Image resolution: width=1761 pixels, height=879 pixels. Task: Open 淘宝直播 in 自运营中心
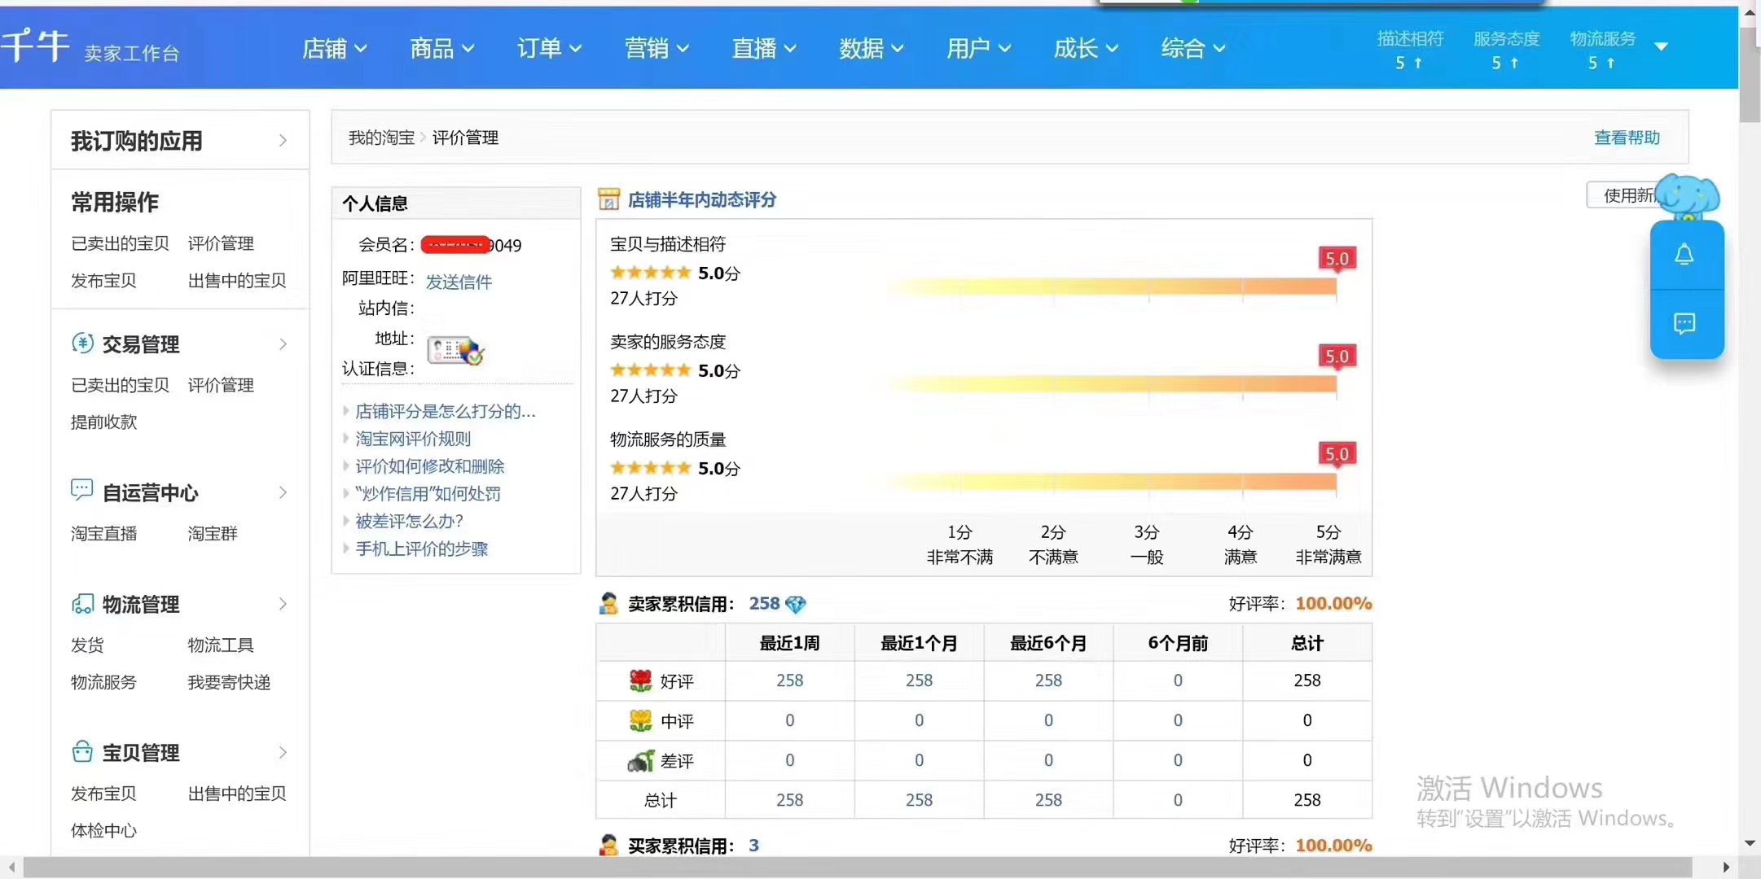[x=103, y=533]
